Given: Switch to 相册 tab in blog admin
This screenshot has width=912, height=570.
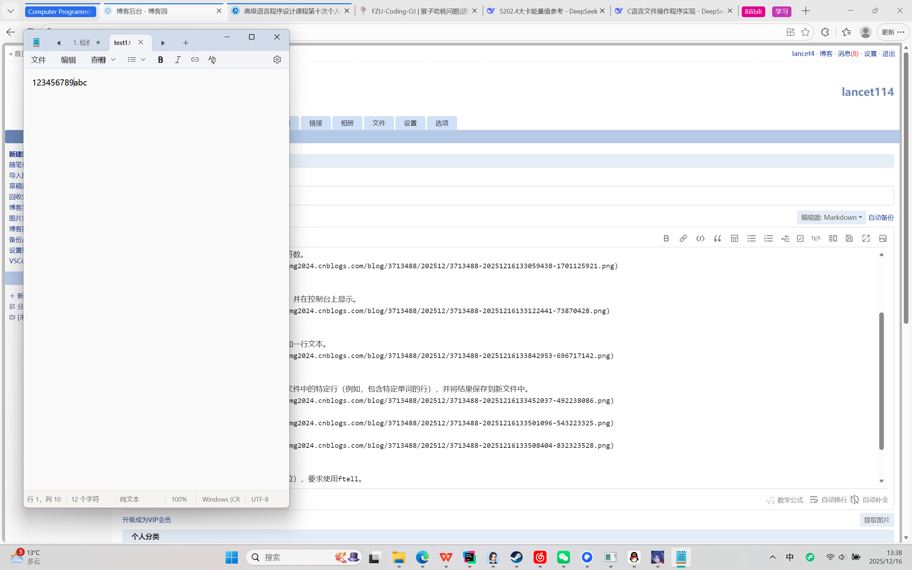Looking at the screenshot, I should point(347,123).
